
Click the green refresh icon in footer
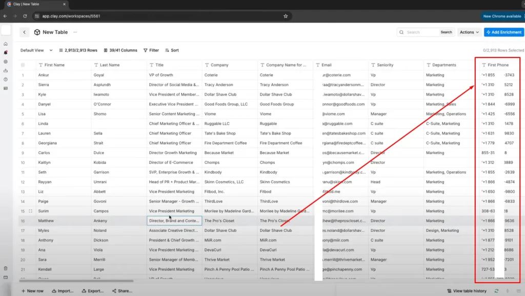tap(496, 291)
